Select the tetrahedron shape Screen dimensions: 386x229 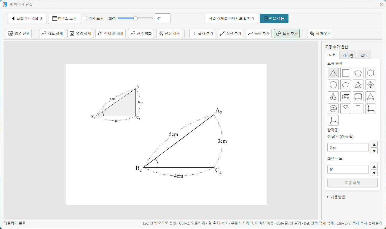pos(358,85)
